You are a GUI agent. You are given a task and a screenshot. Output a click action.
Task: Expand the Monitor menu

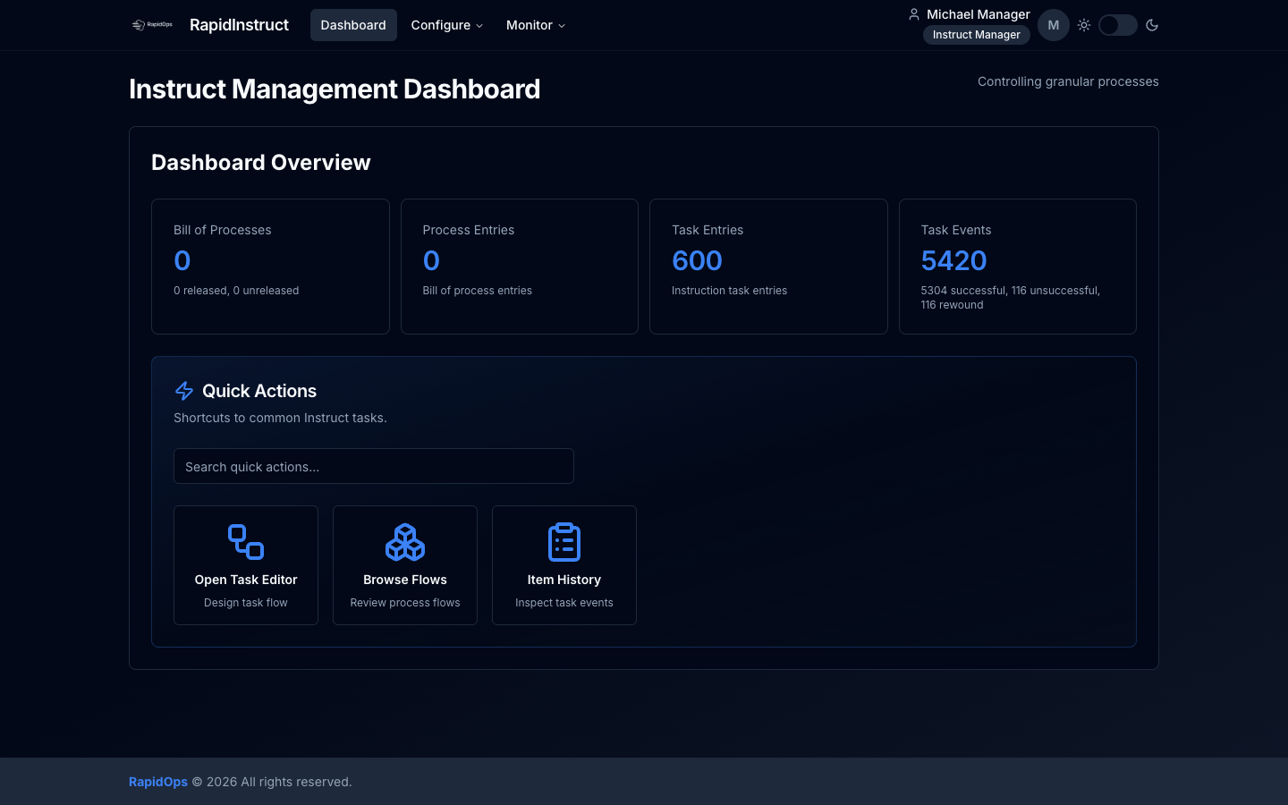(x=536, y=25)
